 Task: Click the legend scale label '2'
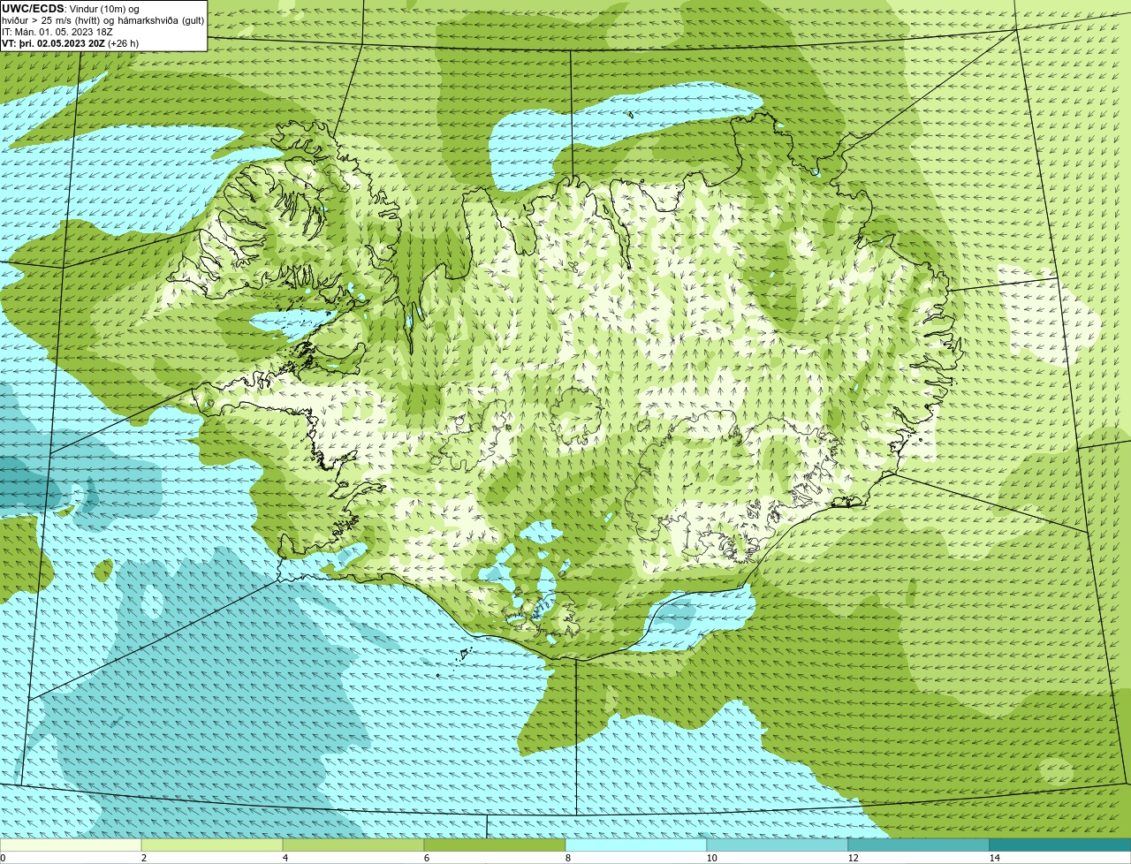pyautogui.click(x=143, y=858)
